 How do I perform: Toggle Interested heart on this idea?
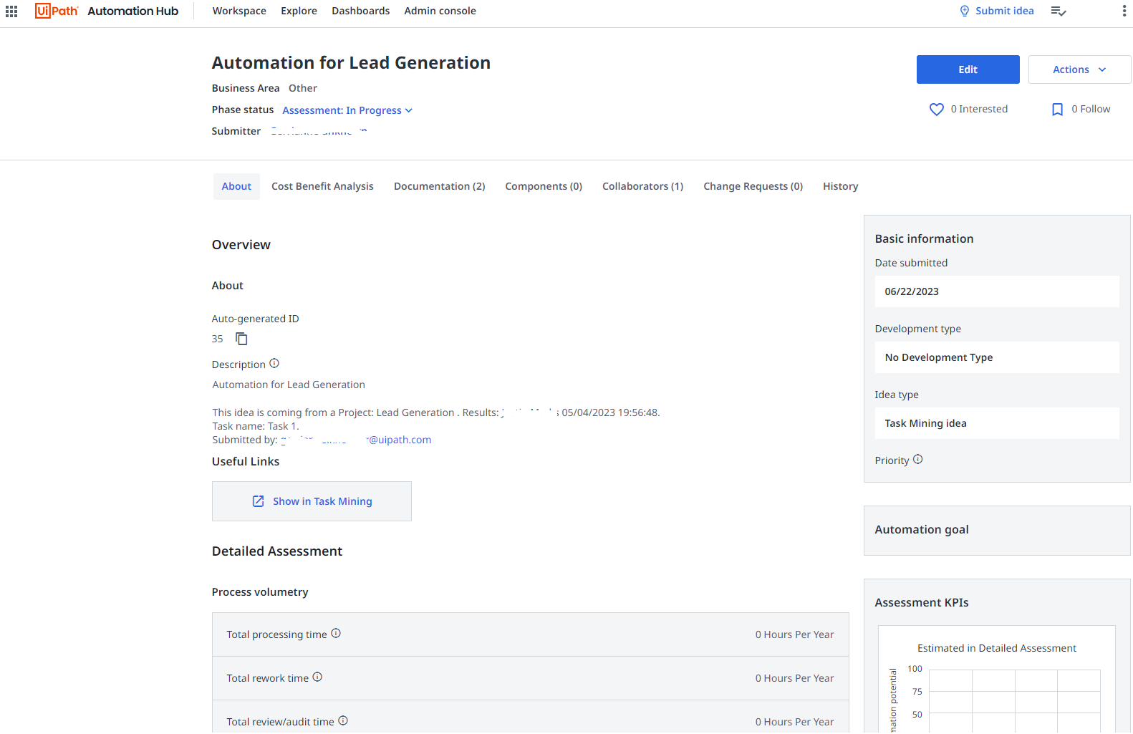937,110
